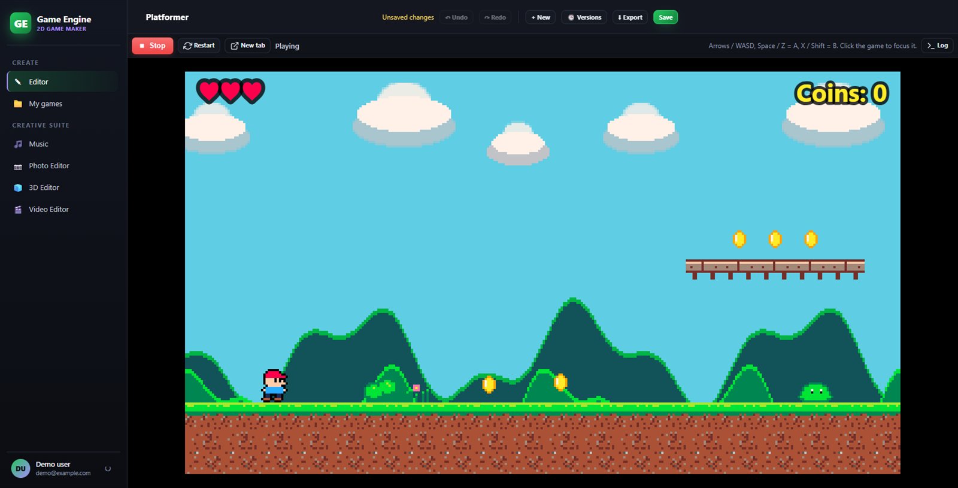This screenshot has height=488, width=958.
Task: Click the power icon next to Demo user
Action: coord(108,469)
